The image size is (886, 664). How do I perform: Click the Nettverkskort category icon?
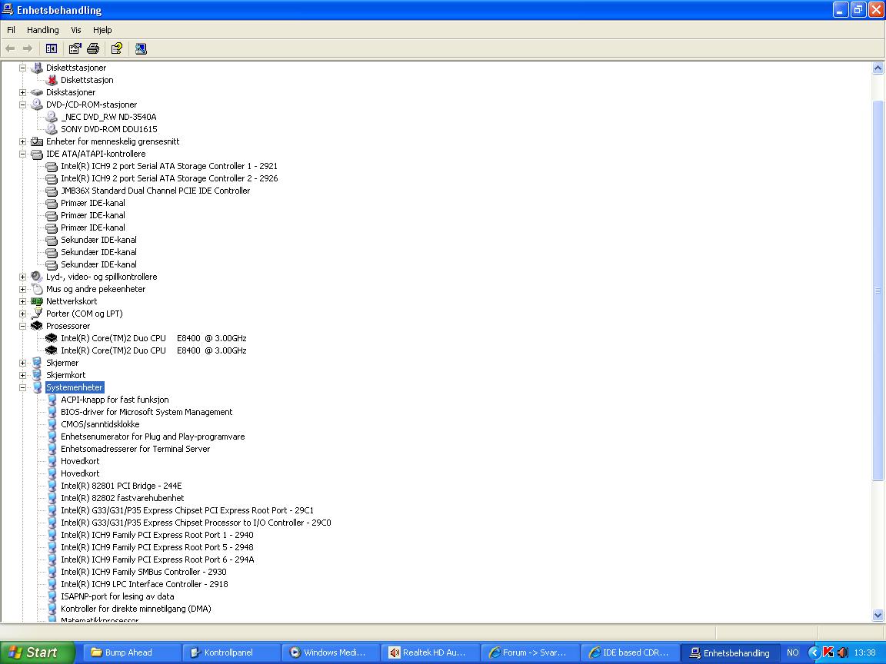tap(37, 301)
